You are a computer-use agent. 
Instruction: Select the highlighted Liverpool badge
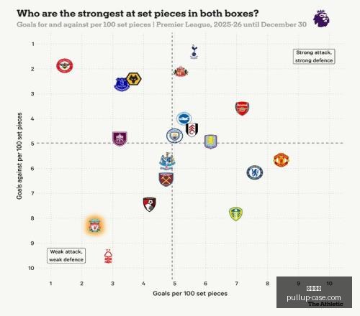click(x=95, y=226)
